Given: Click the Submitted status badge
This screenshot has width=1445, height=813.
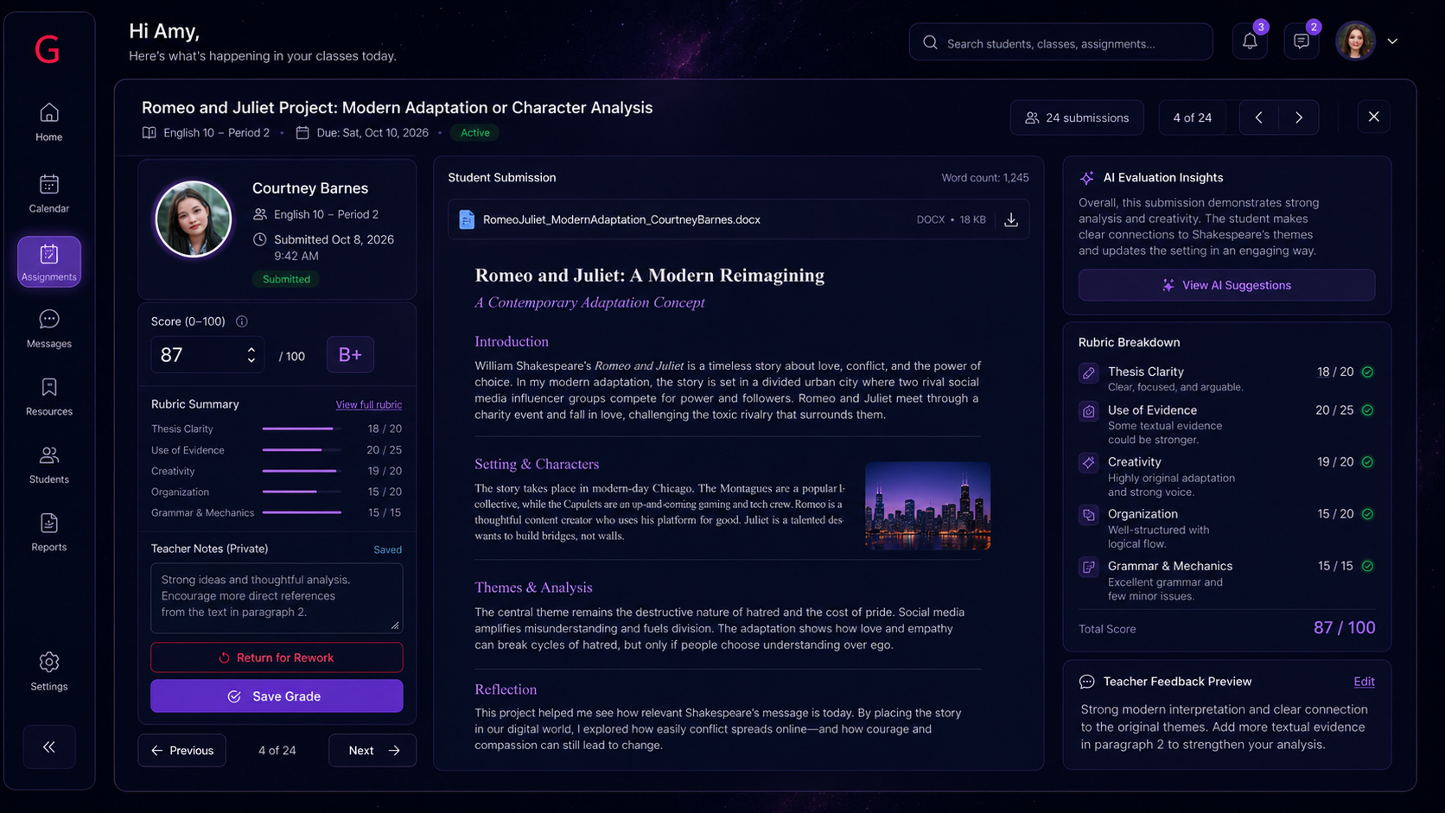Looking at the screenshot, I should (x=286, y=279).
